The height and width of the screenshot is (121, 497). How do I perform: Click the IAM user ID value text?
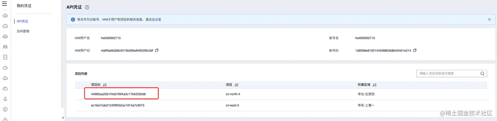[x=127, y=50]
